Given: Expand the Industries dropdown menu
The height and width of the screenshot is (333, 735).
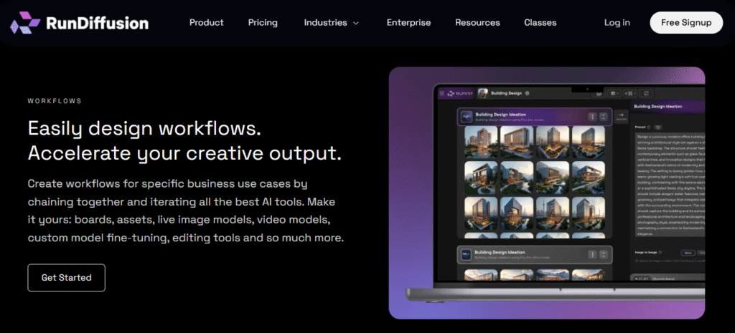Looking at the screenshot, I should coord(330,23).
